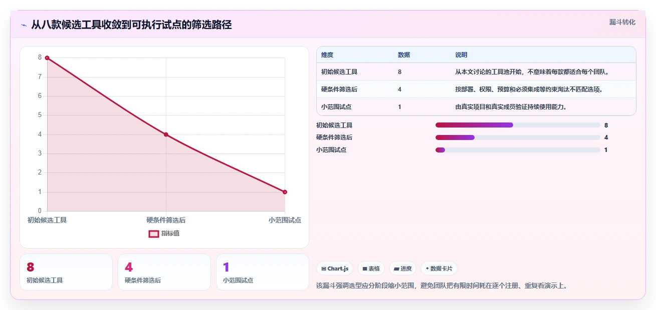Viewport: 656px width, 310px height.
Task: Select the chart data point at value 1
Action: (x=285, y=192)
